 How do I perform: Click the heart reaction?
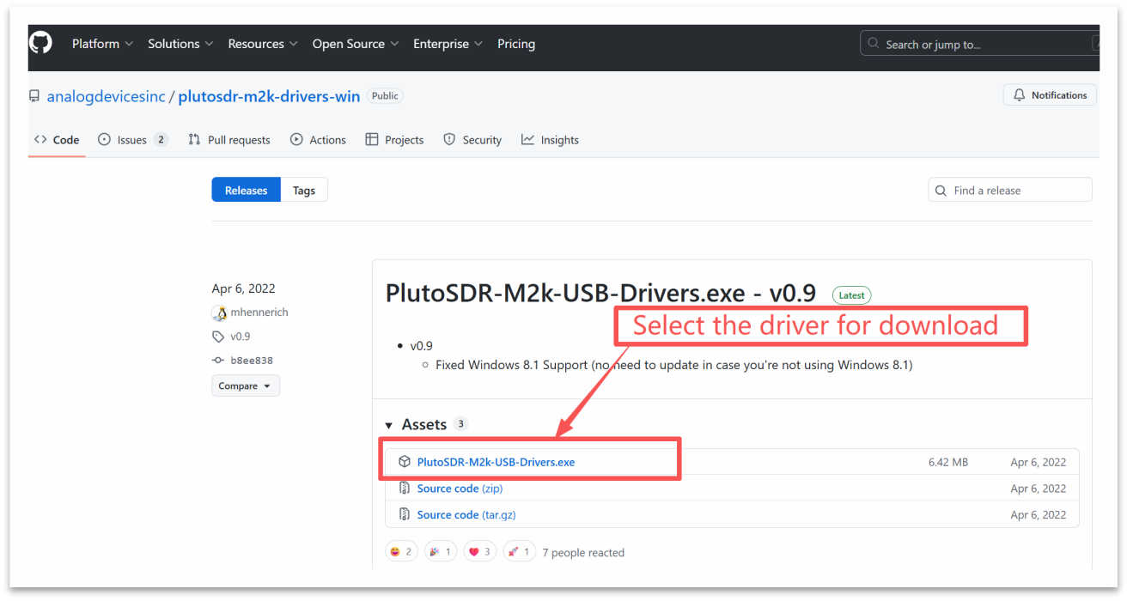tap(480, 552)
